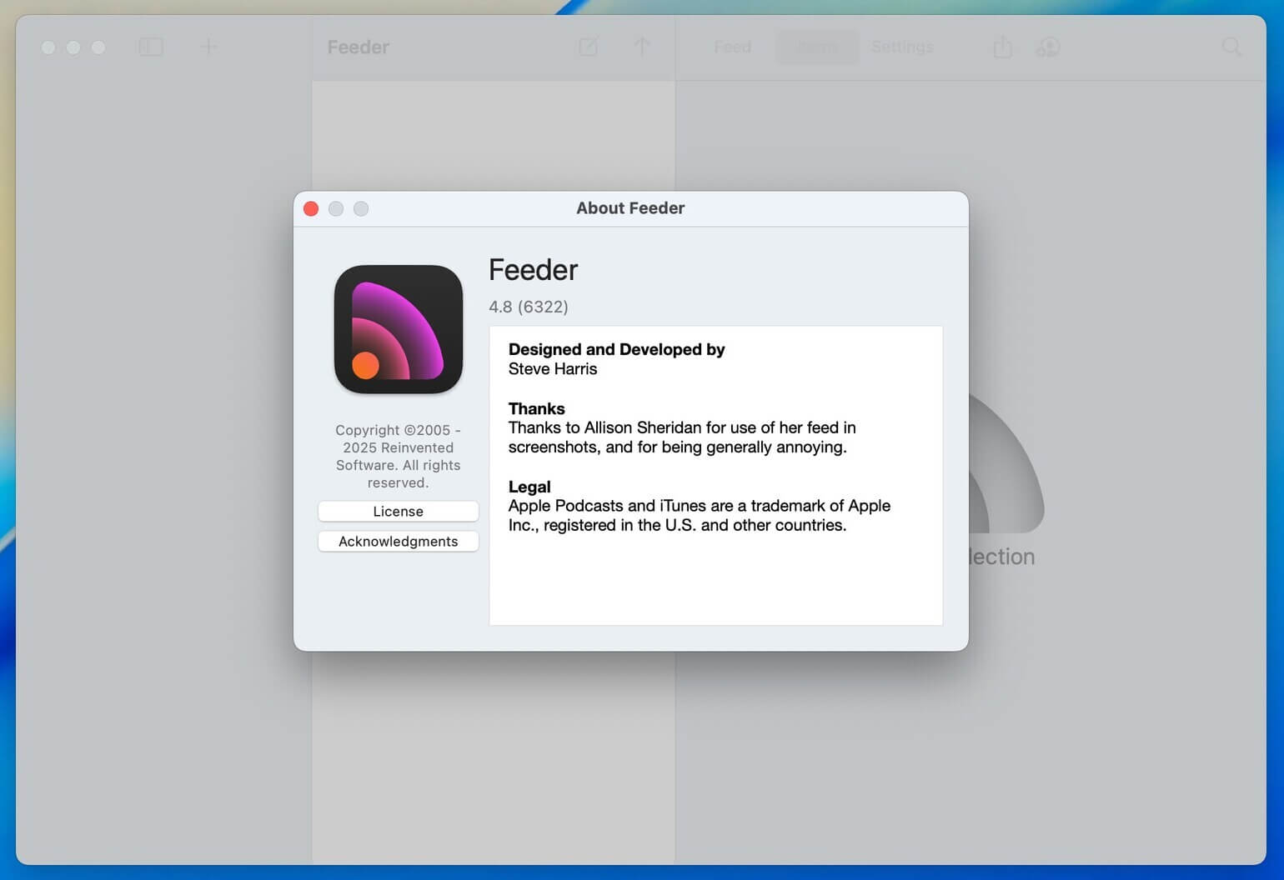1284x880 pixels.
Task: Click the Feeder title in main window toolbar
Action: (359, 47)
